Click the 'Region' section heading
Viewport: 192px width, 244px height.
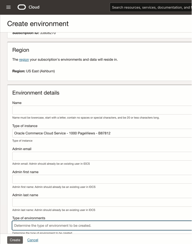tap(21, 50)
